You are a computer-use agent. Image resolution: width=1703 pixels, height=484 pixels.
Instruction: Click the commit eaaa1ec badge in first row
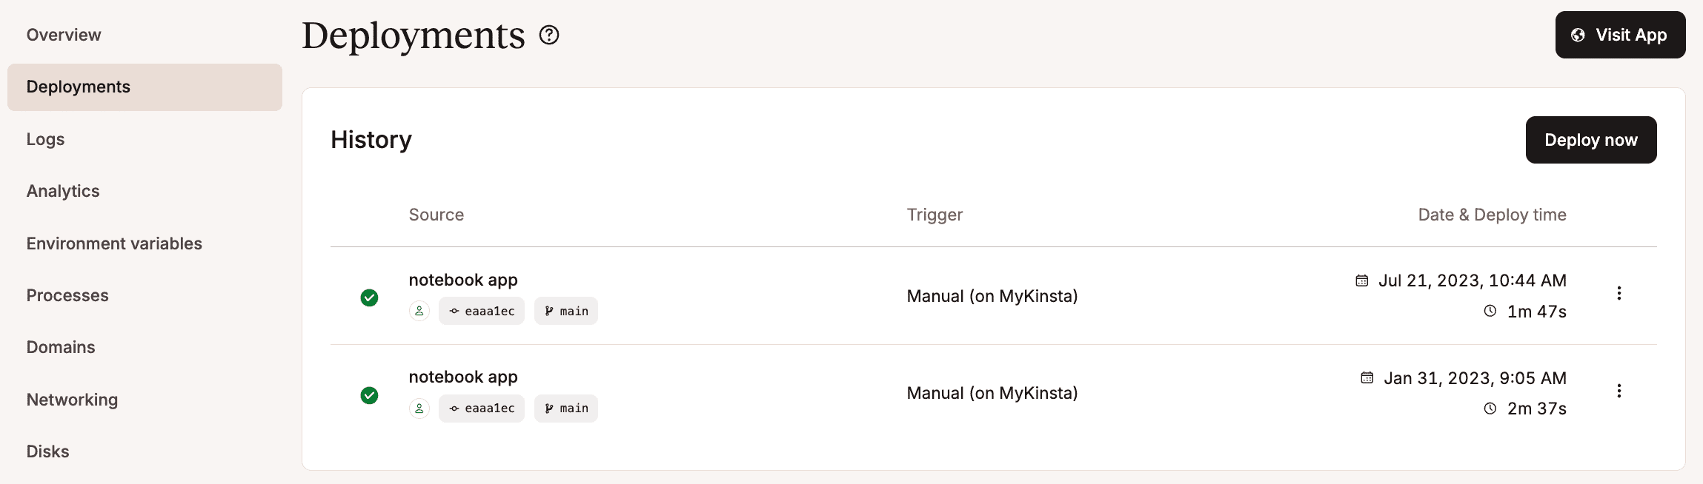pos(482,312)
